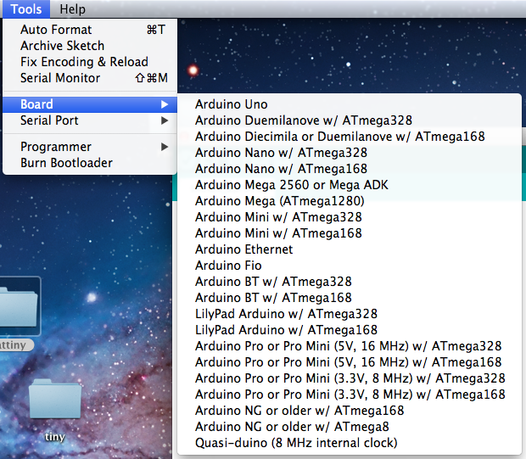Choose Burn Bootloader
Image resolution: width=526 pixels, height=459 pixels.
coord(90,163)
